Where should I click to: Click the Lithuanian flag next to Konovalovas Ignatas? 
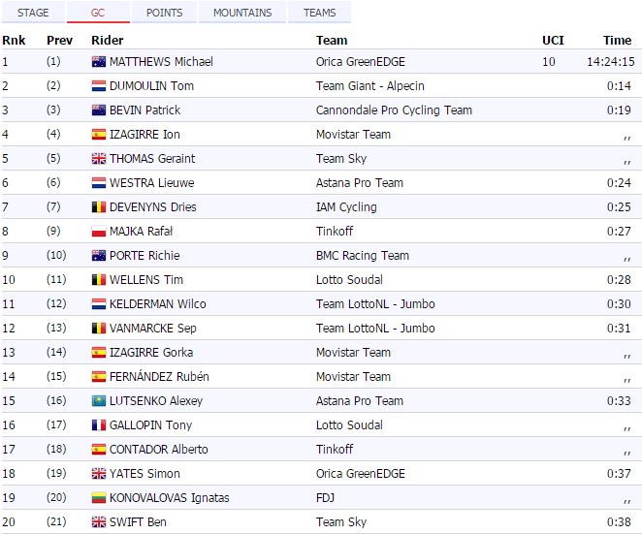[x=98, y=498]
